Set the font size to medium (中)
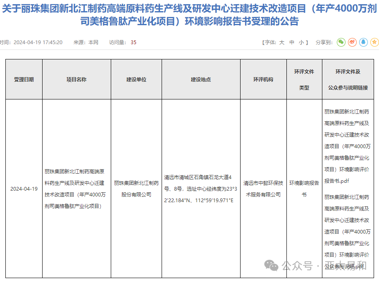 tap(292, 43)
